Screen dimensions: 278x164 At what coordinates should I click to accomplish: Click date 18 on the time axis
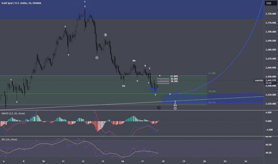(x=163, y=161)
